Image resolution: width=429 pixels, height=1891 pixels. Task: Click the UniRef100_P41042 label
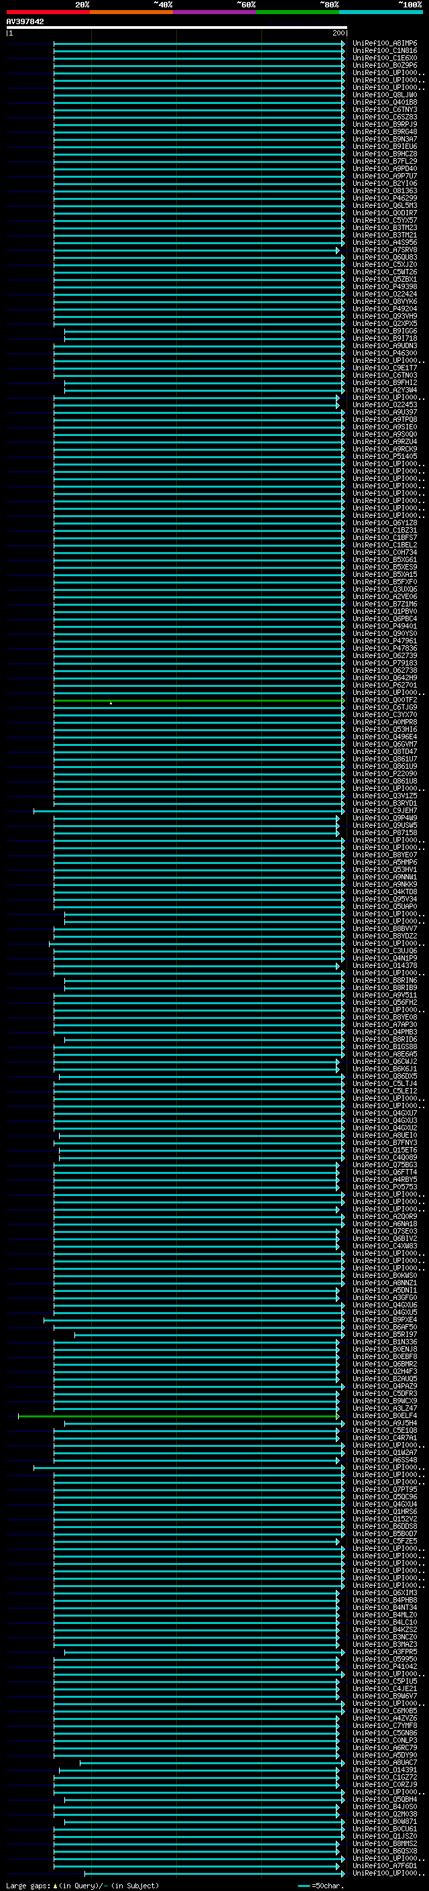385,1666
